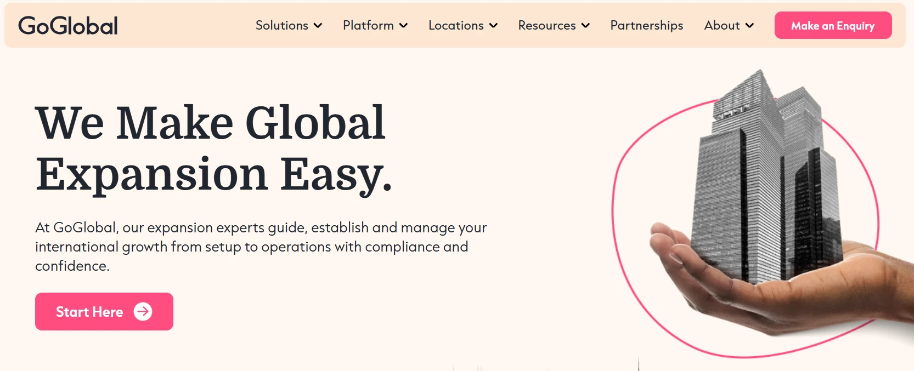
Task: Click the arrow icon in Start Here
Action: [143, 312]
